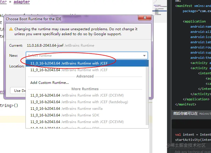Pick first JetBrains Runtime with JCEF (DCEVM)

86,95
